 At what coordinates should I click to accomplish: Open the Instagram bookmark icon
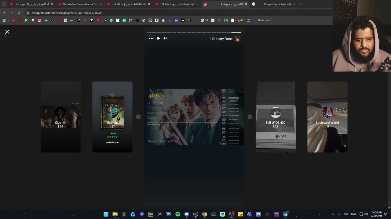tap(39, 20)
